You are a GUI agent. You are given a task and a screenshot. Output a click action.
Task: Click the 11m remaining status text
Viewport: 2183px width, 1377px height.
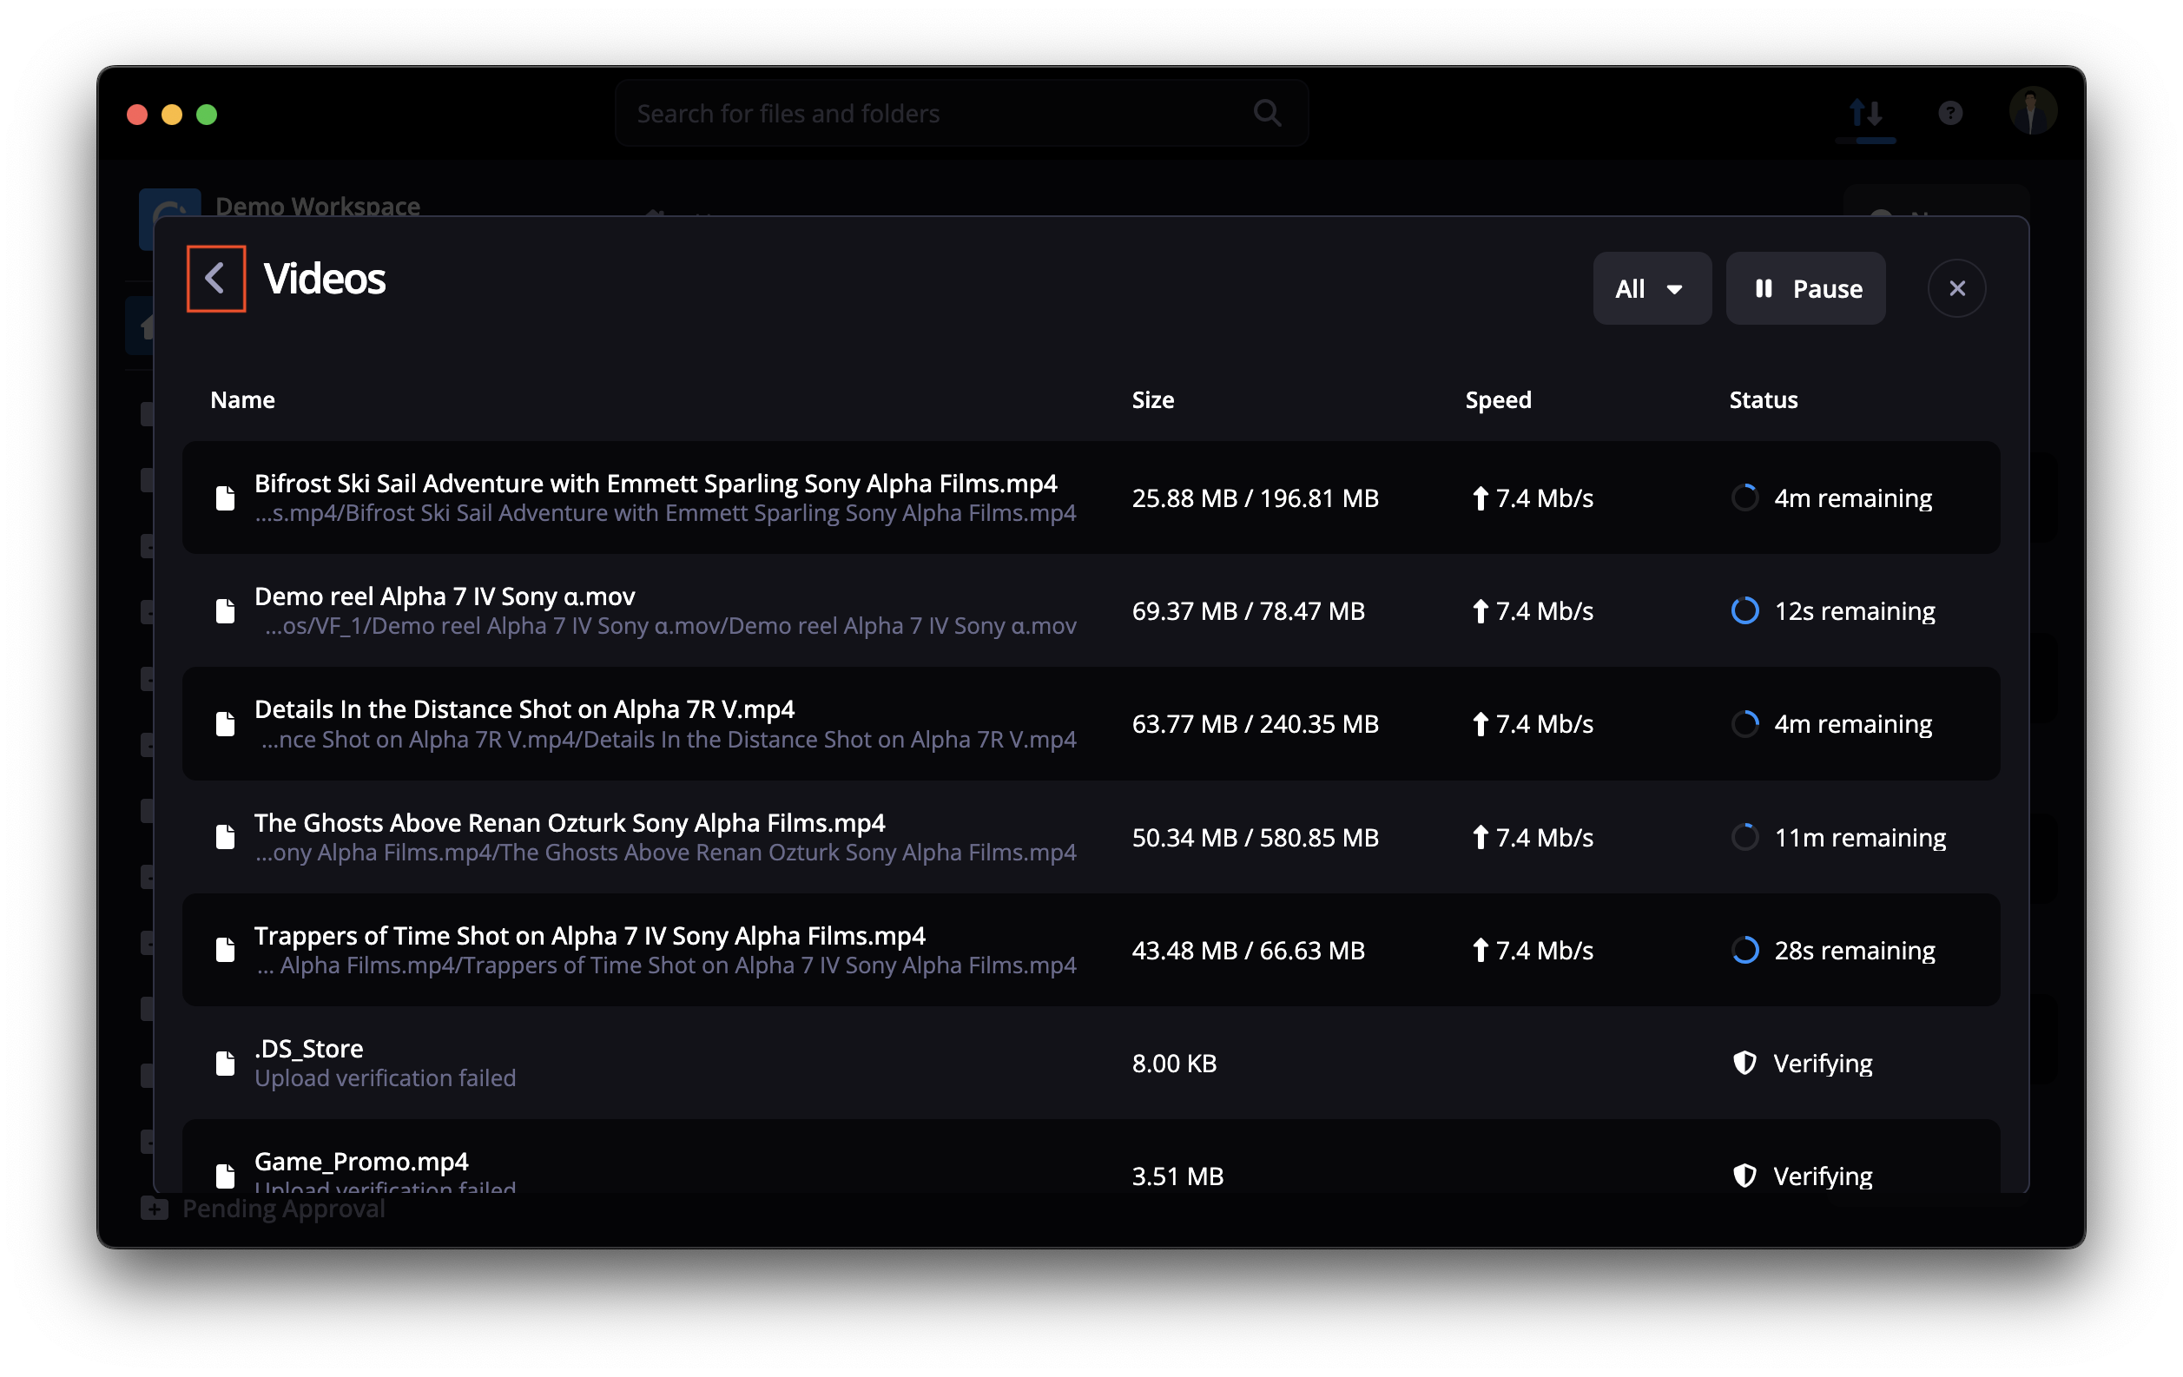coord(1859,837)
